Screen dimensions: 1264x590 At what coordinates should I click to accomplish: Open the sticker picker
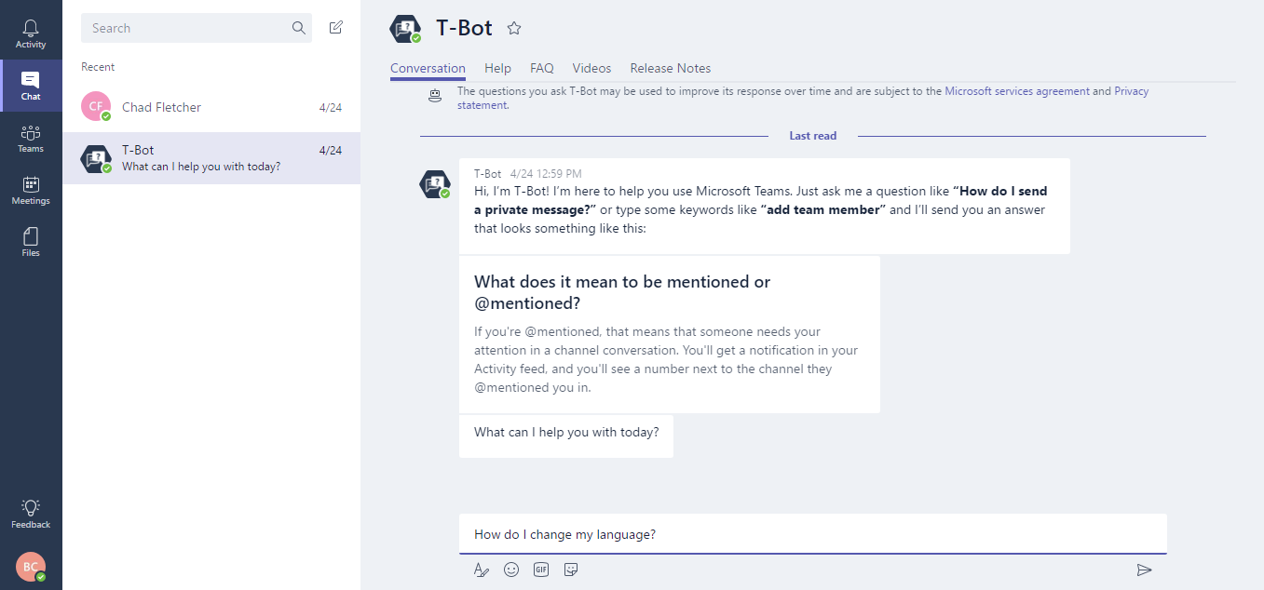pos(571,570)
